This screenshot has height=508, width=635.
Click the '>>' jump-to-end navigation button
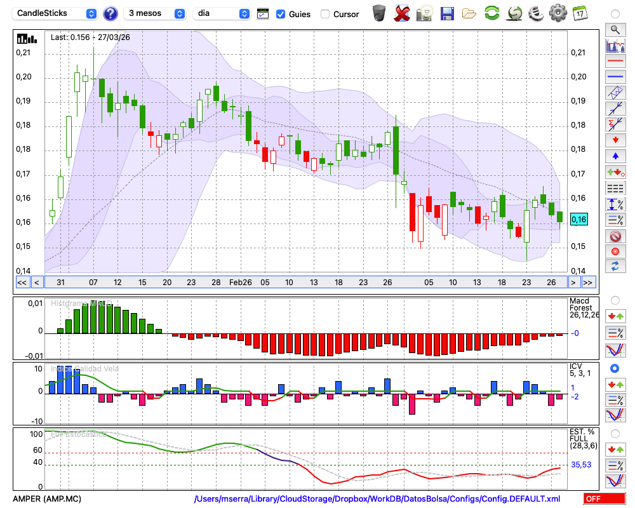click(x=588, y=282)
